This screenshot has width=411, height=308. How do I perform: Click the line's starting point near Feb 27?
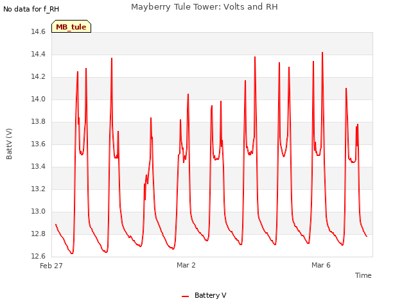click(x=56, y=225)
